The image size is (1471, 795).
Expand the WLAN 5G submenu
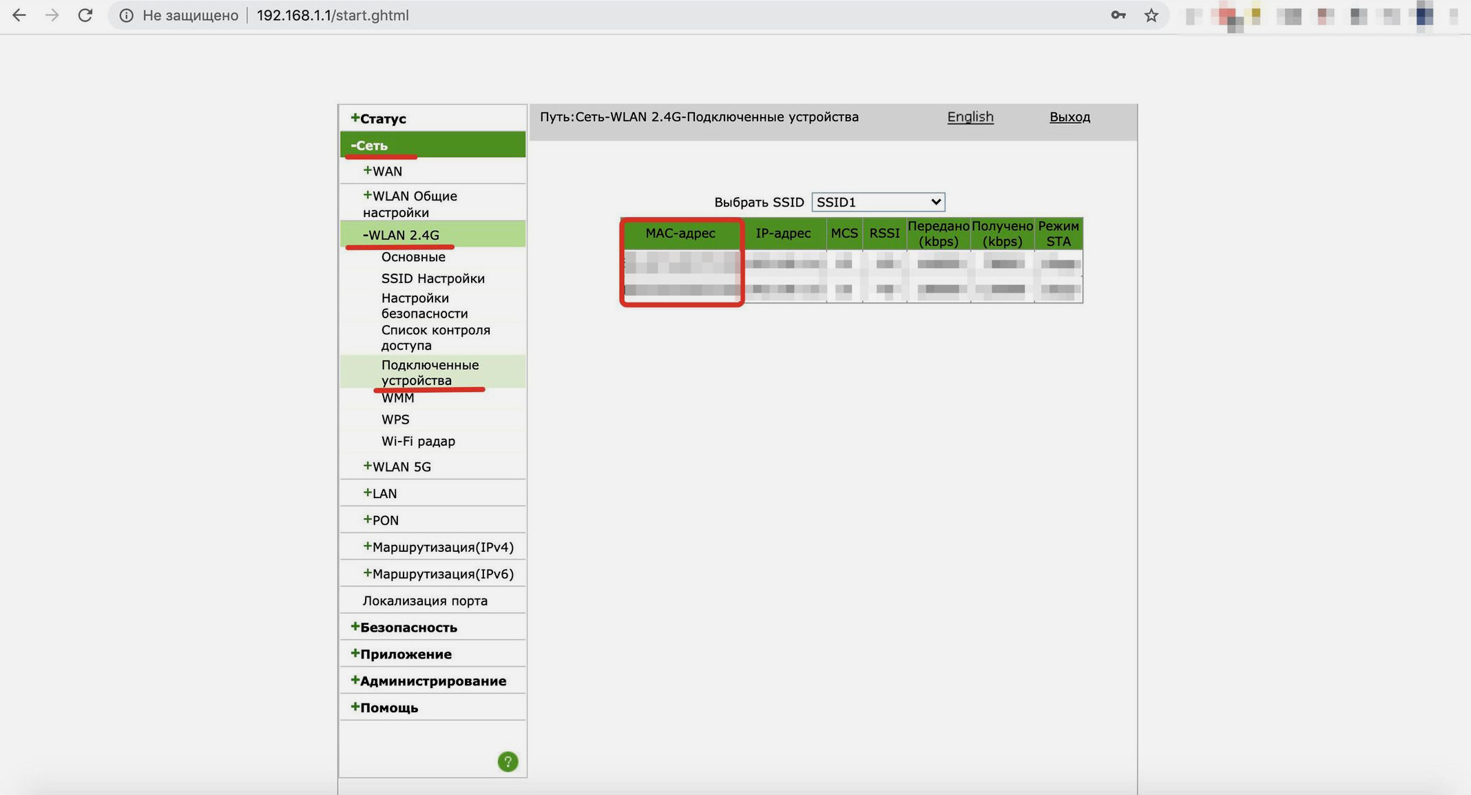click(397, 466)
